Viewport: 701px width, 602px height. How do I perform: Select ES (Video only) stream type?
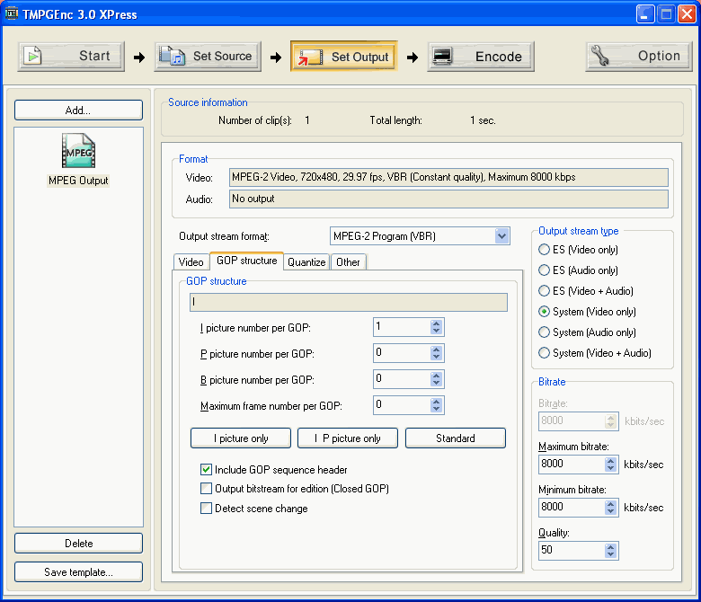[544, 250]
